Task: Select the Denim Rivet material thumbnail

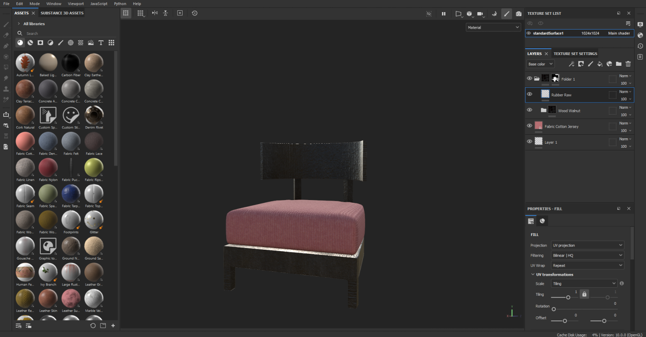Action: [94, 115]
